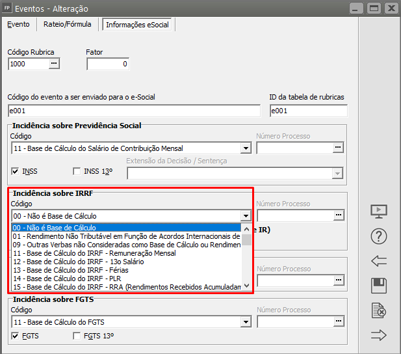
Task: Click the ID da tabela de rubricas field
Action: pos(309,111)
